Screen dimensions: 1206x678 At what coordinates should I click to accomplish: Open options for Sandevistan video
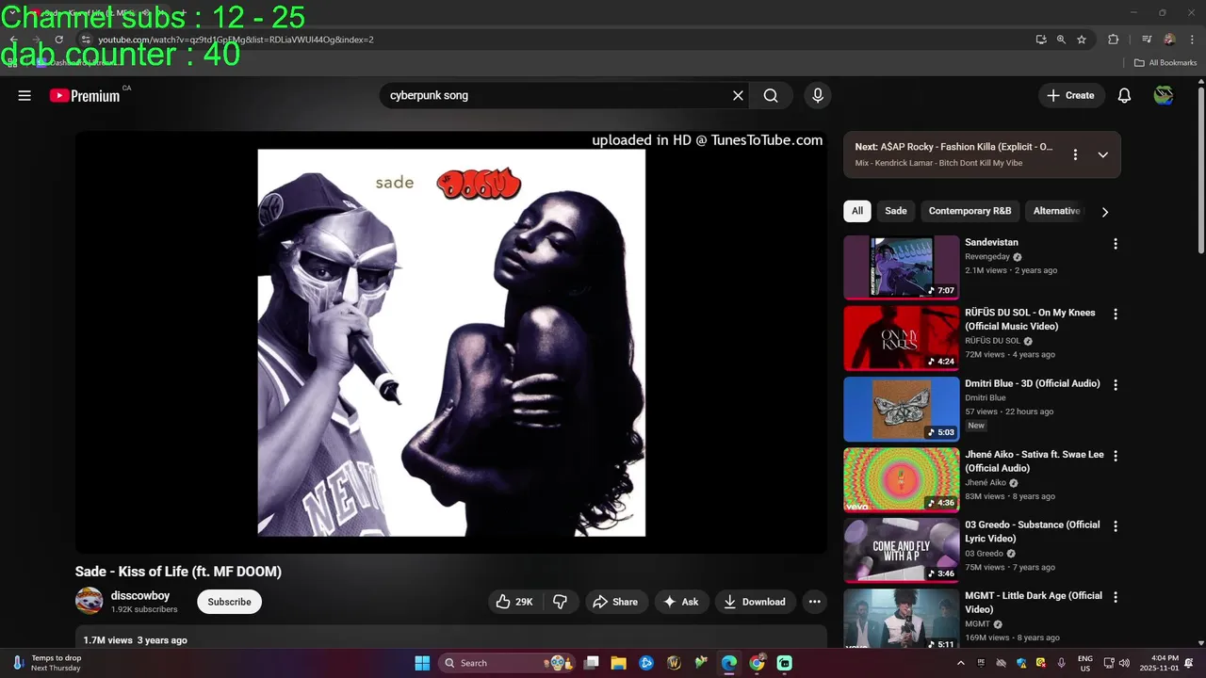pyautogui.click(x=1116, y=244)
